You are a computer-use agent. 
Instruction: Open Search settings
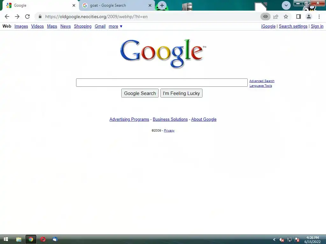293,26
